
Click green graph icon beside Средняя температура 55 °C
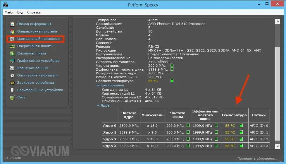click(x=172, y=81)
